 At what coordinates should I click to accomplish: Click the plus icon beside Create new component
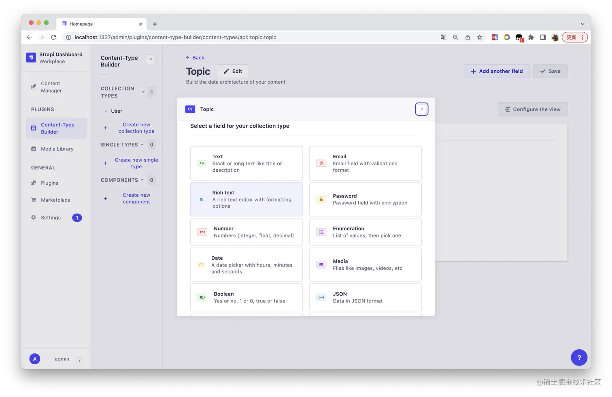tap(105, 198)
